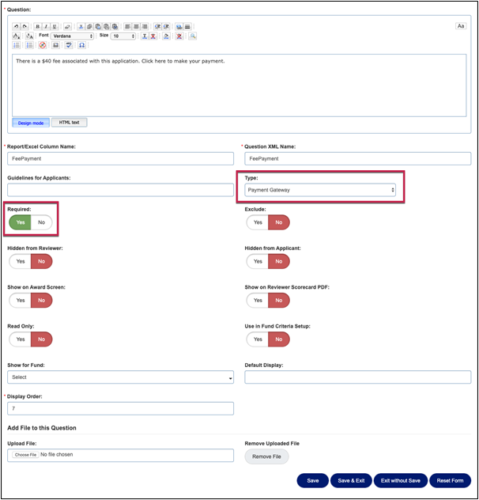This screenshot has width=479, height=500.
Task: Toggle italic text formatting
Action: coord(46,26)
